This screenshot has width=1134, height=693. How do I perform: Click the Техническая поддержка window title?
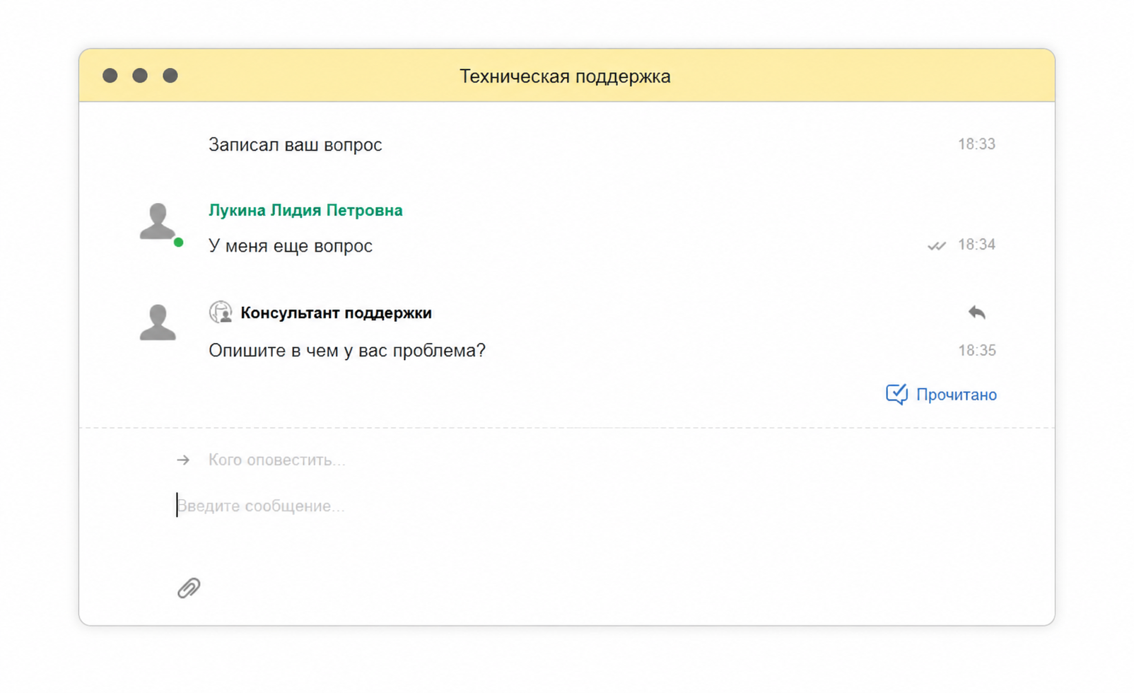(x=565, y=76)
